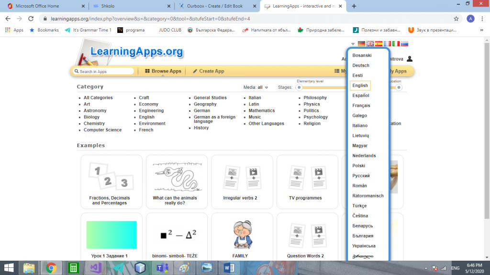Open the Apps shortcut in bookmarks bar
Image resolution: width=490 pixels, height=275 pixels.
click(14, 30)
